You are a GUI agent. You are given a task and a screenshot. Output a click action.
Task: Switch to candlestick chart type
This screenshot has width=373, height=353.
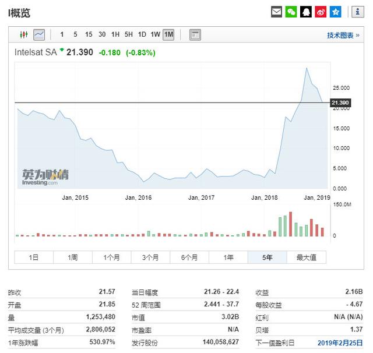click(x=24, y=35)
